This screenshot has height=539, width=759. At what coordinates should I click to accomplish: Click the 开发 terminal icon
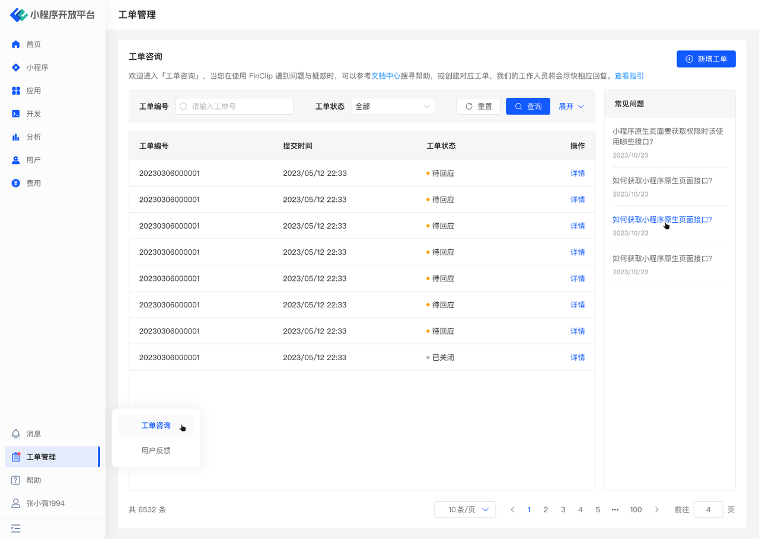tap(16, 114)
